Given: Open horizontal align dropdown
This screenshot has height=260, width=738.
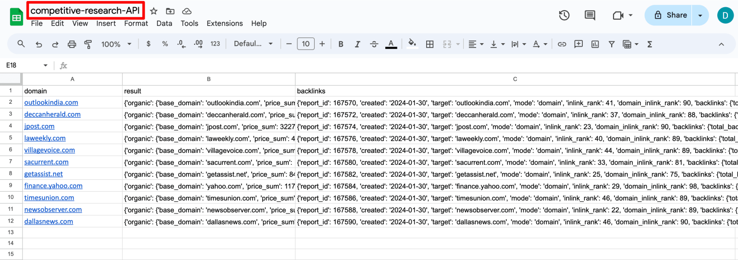Looking at the screenshot, I should 476,44.
